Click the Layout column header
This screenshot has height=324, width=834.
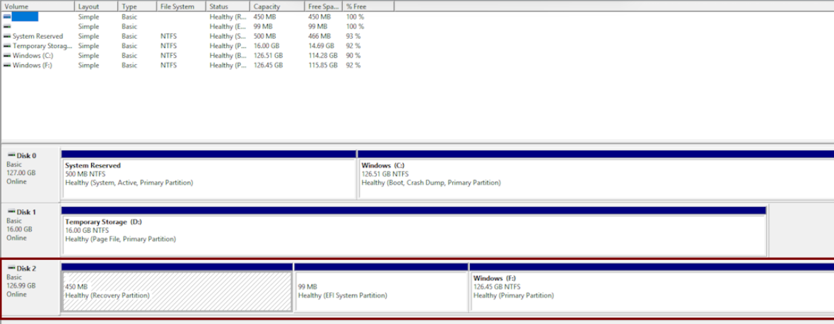pos(96,6)
